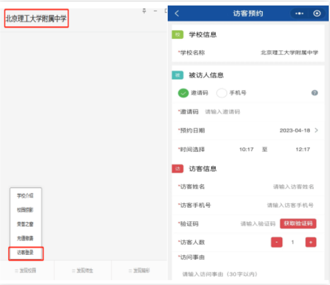Open 发现校园 bottom menu

26,271
